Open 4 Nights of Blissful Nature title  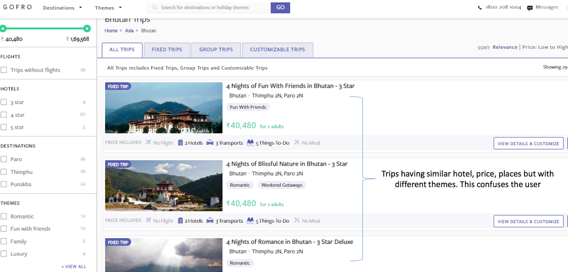(x=287, y=164)
